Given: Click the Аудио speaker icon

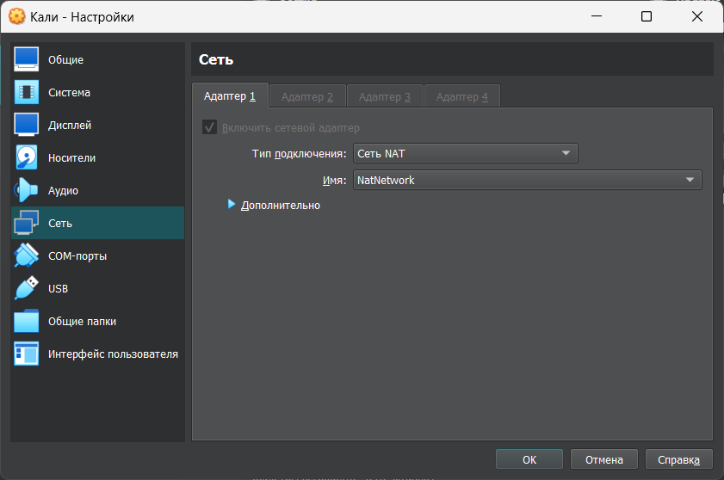Looking at the screenshot, I should pyautogui.click(x=27, y=191).
